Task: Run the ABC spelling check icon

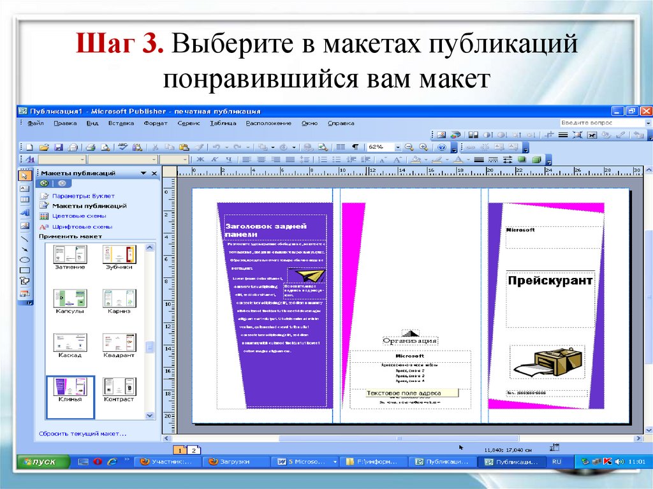Action: (x=122, y=147)
